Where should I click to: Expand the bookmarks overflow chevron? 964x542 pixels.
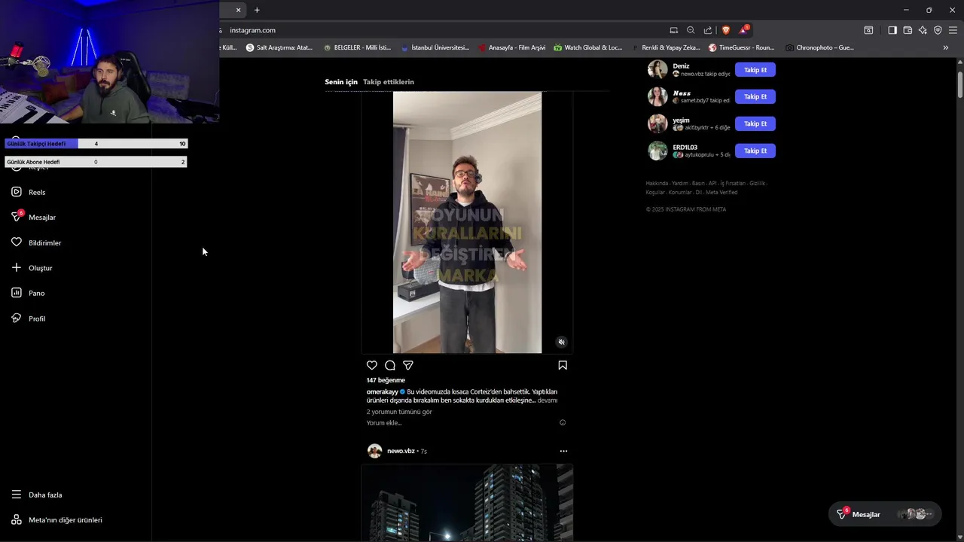946,47
